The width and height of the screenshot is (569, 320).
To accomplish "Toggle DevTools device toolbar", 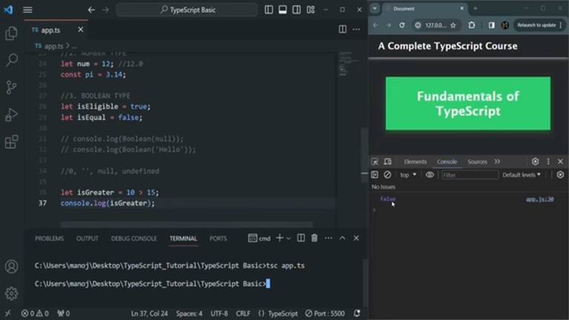I will [387, 161].
